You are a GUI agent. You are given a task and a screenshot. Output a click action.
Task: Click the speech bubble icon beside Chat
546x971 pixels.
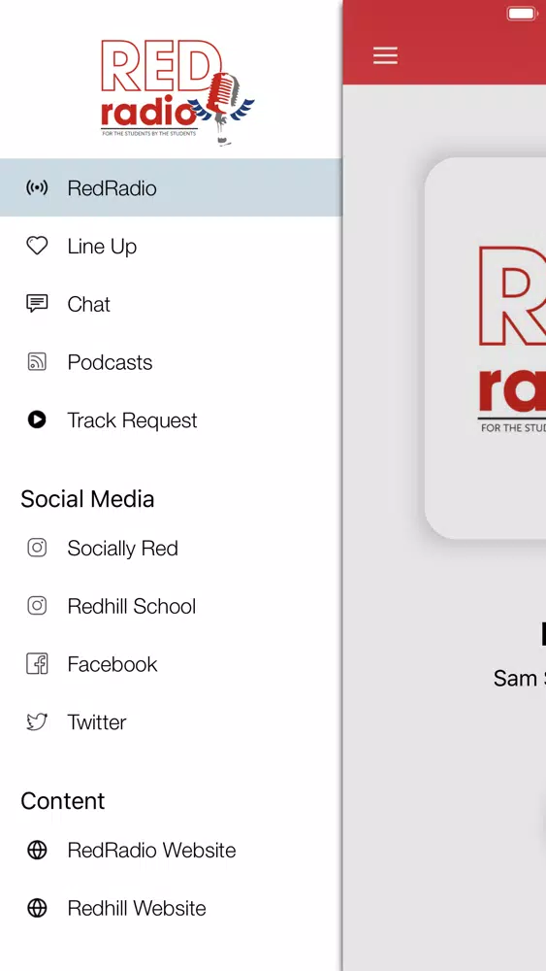point(37,303)
